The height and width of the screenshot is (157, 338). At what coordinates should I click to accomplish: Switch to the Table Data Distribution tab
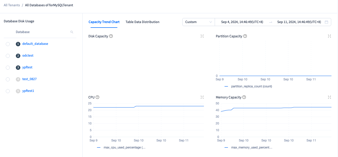pyautogui.click(x=142, y=22)
